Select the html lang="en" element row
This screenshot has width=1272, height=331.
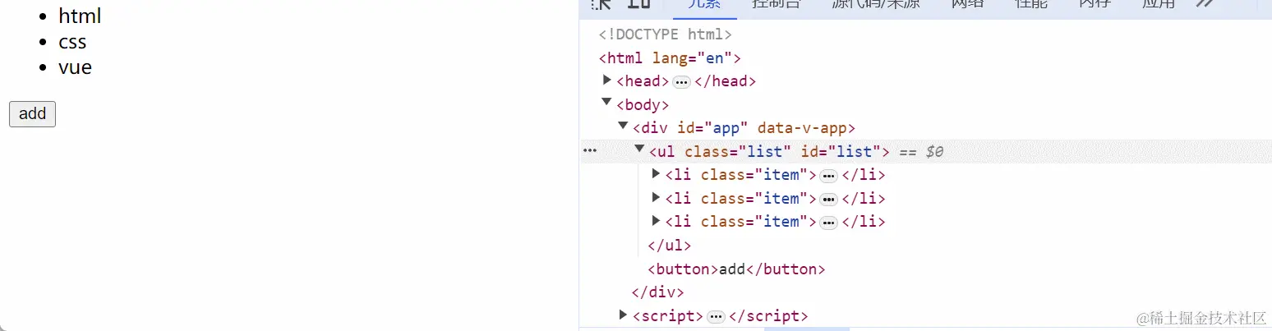tap(671, 58)
